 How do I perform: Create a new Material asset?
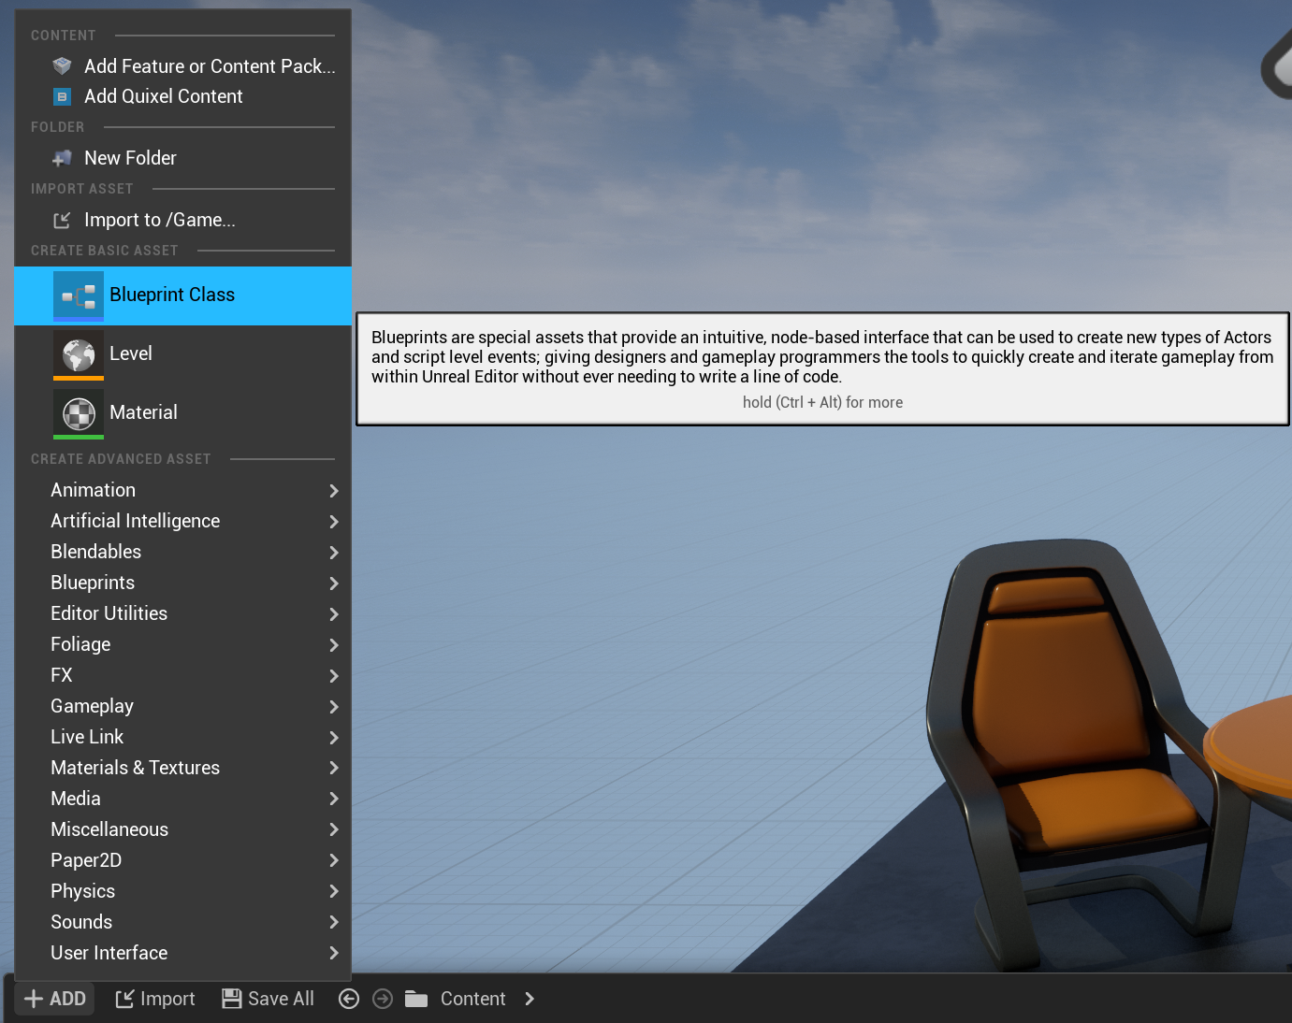point(183,413)
